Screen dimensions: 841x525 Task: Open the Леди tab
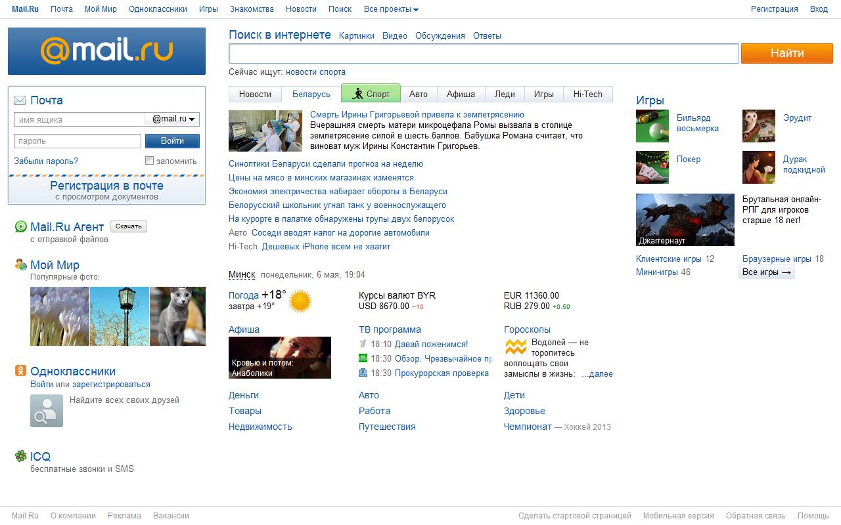[505, 94]
